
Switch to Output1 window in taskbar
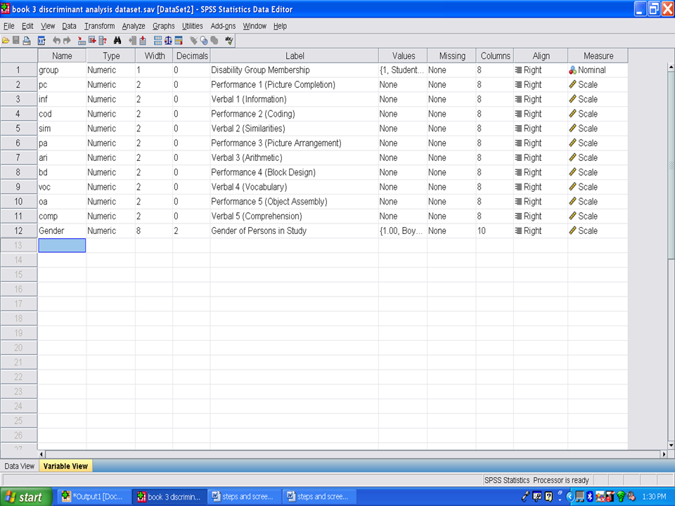pos(94,497)
